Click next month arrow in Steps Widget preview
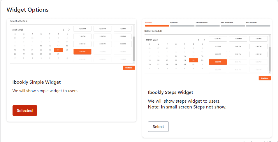278x142 pixels. pos(204,40)
